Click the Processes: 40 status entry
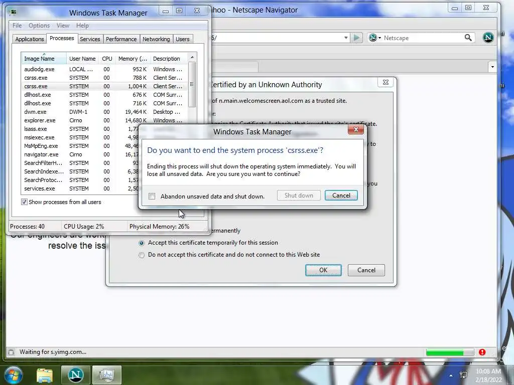 [x=27, y=226]
